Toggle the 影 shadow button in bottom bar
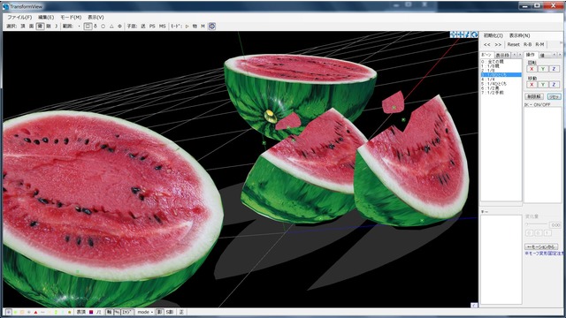566x318 pixels. [x=159, y=312]
